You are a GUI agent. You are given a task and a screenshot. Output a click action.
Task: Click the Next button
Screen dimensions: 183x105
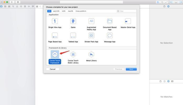tap(131, 69)
